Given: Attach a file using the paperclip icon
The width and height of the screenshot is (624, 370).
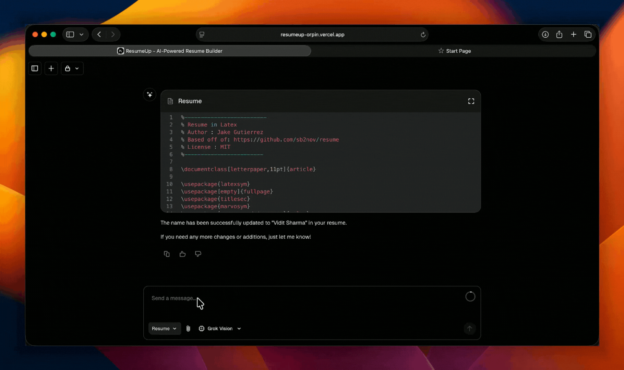Looking at the screenshot, I should click(x=188, y=329).
